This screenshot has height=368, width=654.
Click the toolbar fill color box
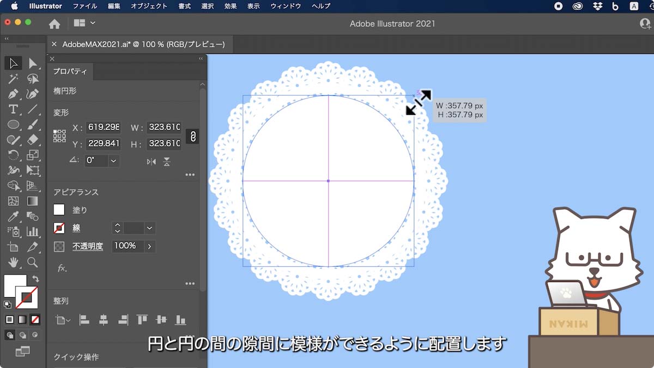[x=15, y=285]
